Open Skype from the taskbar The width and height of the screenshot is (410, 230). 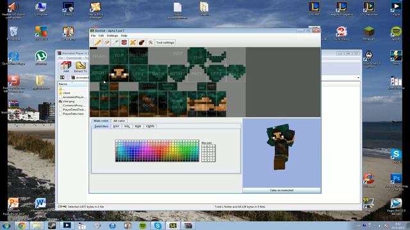click(x=158, y=226)
